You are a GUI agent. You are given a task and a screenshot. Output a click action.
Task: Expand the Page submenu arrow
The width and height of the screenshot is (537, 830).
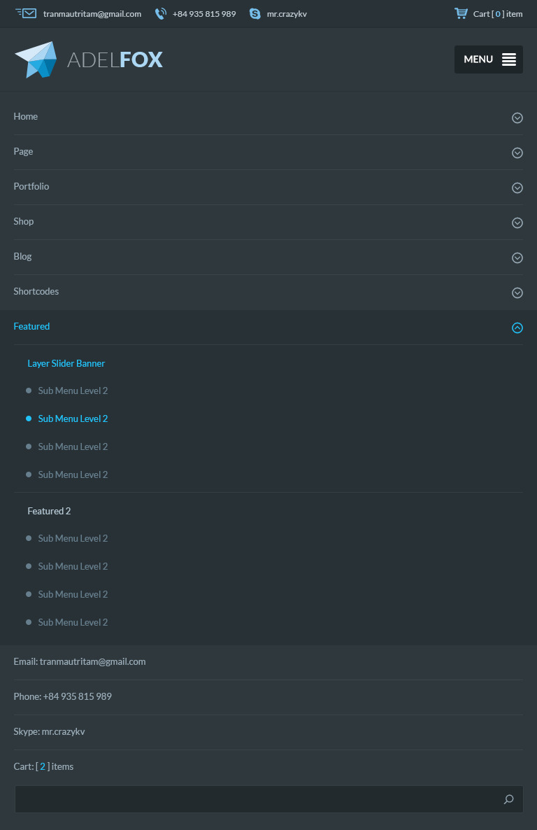point(517,153)
